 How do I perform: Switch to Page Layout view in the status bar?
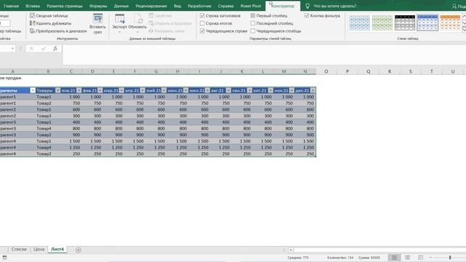[x=408, y=258]
